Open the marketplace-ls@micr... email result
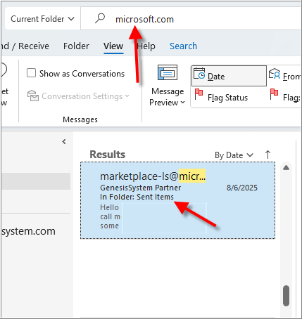Screen dimensions: 302x319 click(177, 200)
